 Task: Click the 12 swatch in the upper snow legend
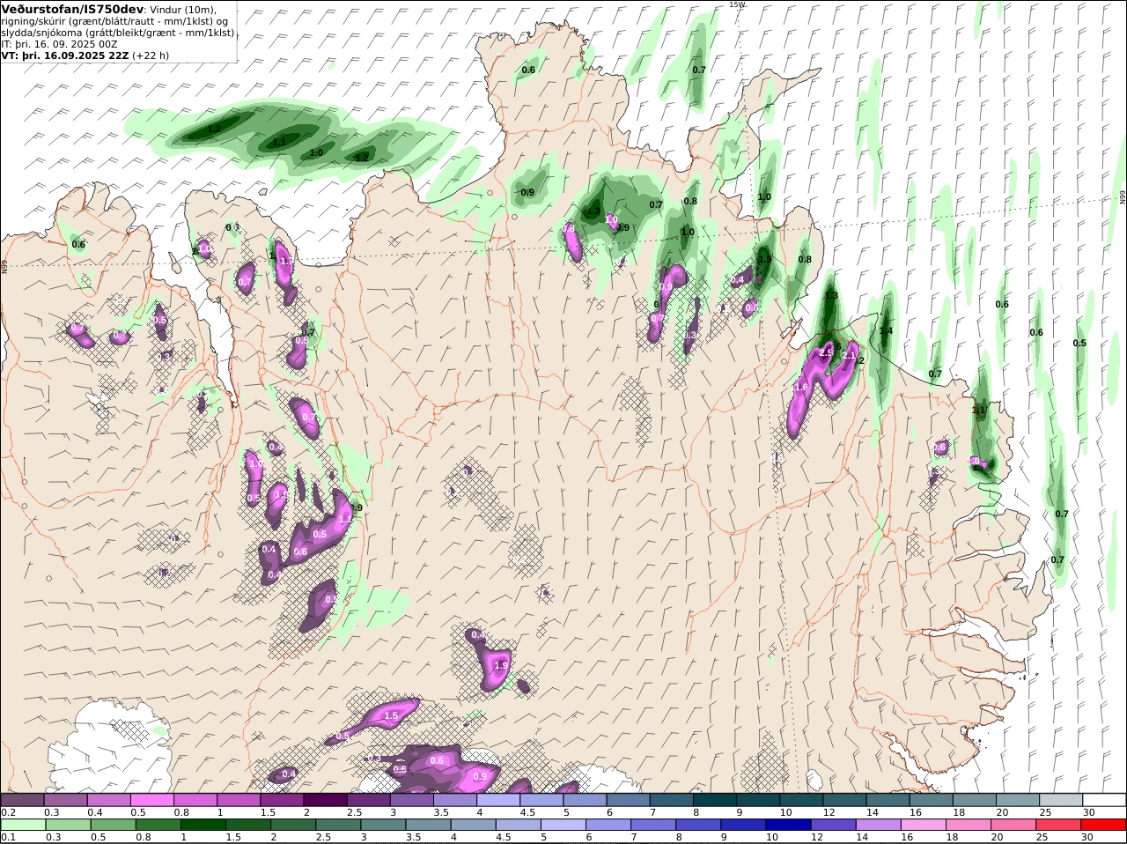click(844, 799)
